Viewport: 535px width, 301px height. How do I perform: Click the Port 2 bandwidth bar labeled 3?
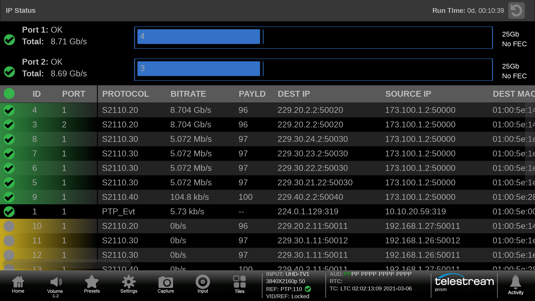(x=198, y=69)
